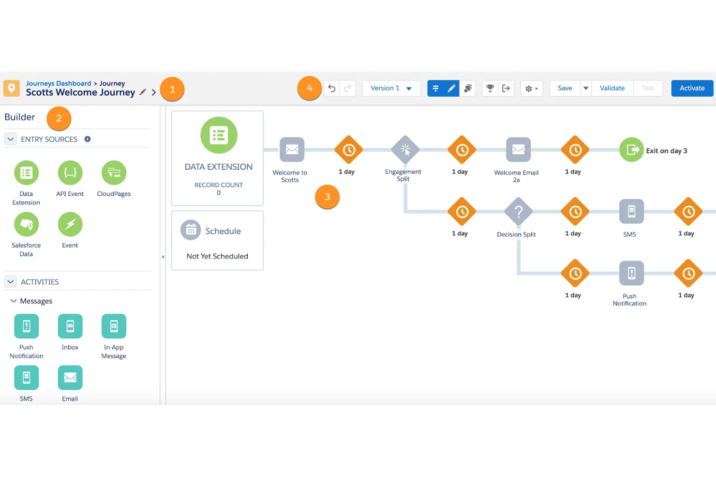The width and height of the screenshot is (716, 477).
Task: Select the wait activity before canvas SMS
Action: tap(575, 212)
